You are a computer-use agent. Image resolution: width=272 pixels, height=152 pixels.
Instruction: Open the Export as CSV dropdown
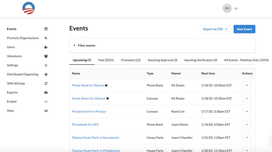point(215,29)
